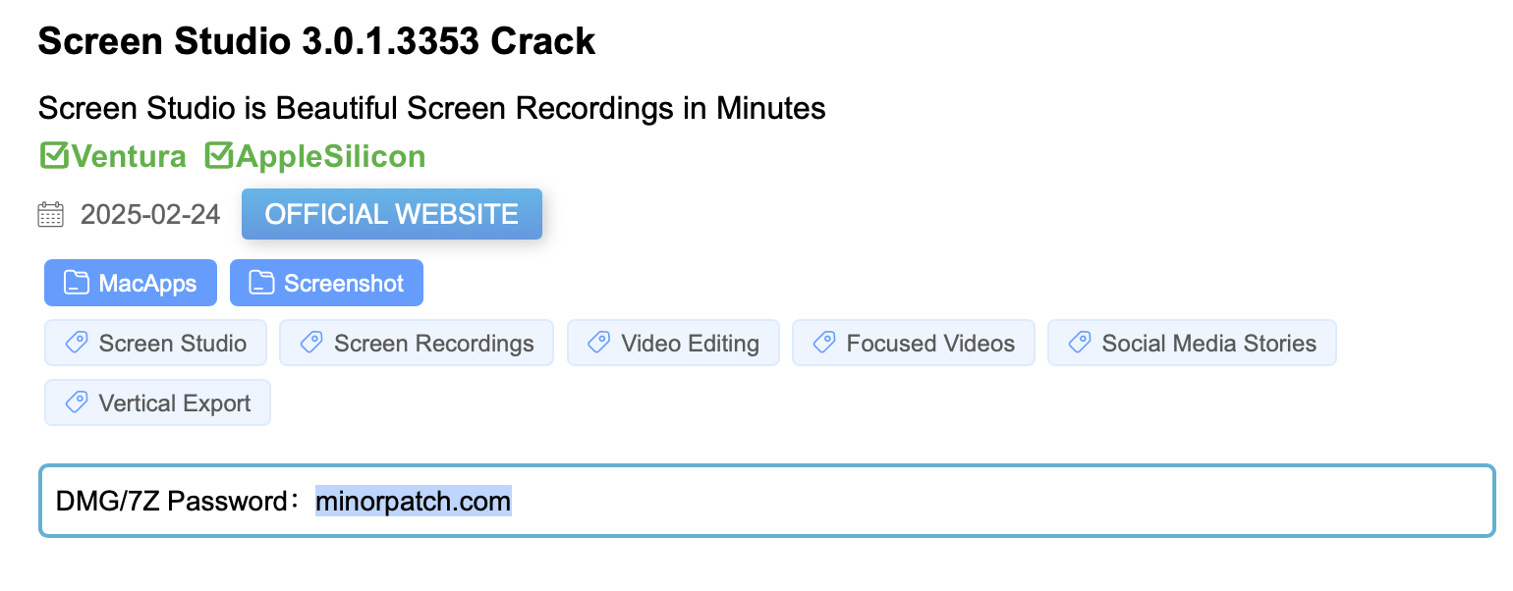1513x591 pixels.
Task: Click the tag icon beside Social Media Stories
Action: click(x=1079, y=343)
